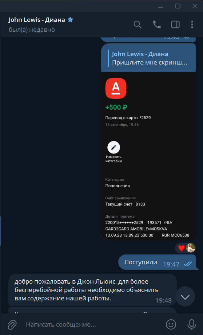The height and width of the screenshot is (335, 203).
Task: Click the red Alfa-Bank logo in image
Action: 116,88
